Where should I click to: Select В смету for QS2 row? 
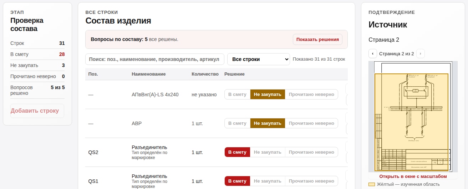pyautogui.click(x=237, y=152)
